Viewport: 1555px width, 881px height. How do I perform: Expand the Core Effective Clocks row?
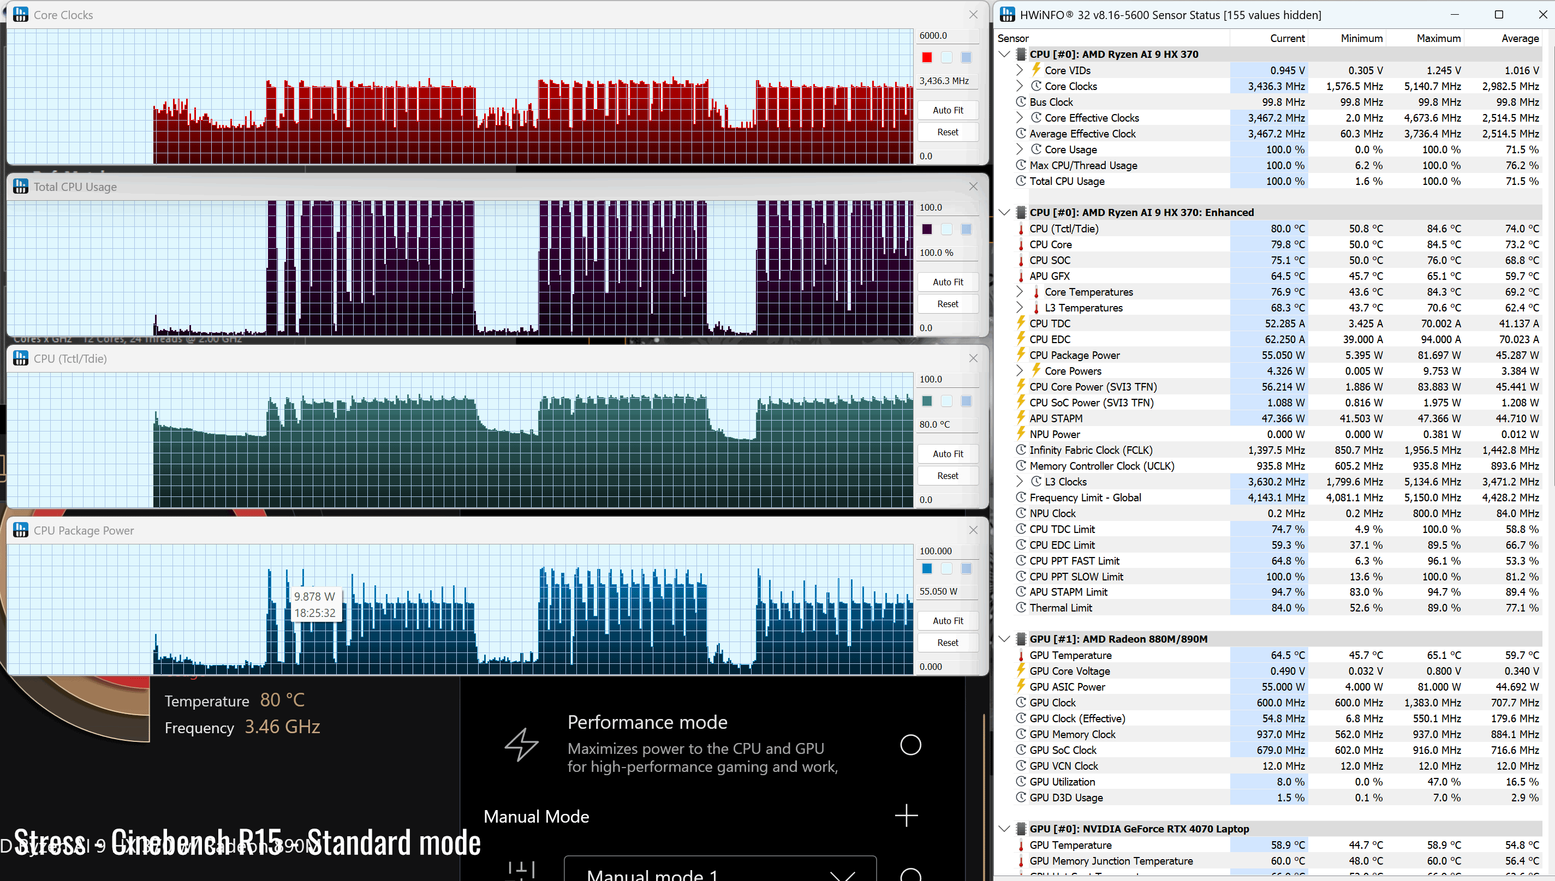(x=1020, y=117)
